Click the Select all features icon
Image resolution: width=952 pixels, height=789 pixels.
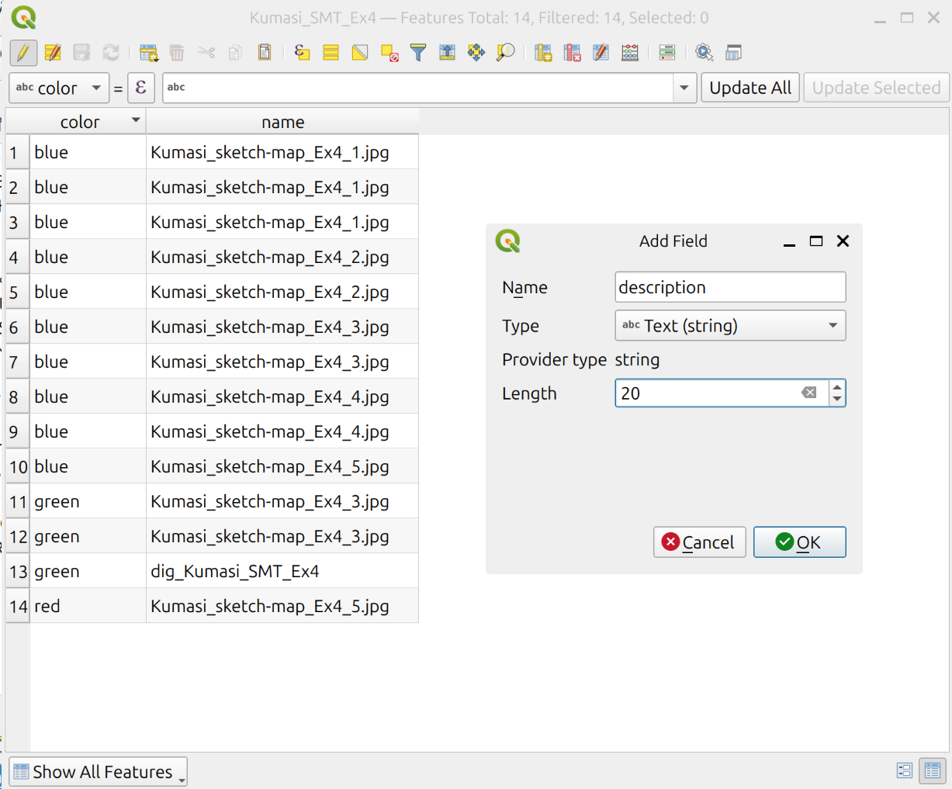tap(331, 53)
